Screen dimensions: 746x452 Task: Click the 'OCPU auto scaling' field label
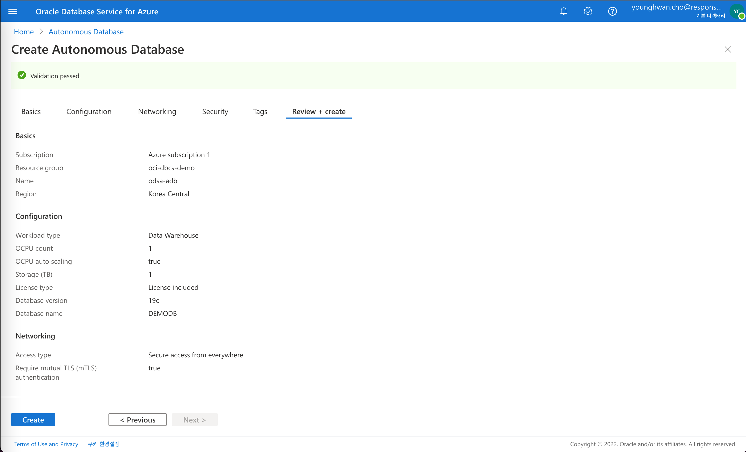44,261
